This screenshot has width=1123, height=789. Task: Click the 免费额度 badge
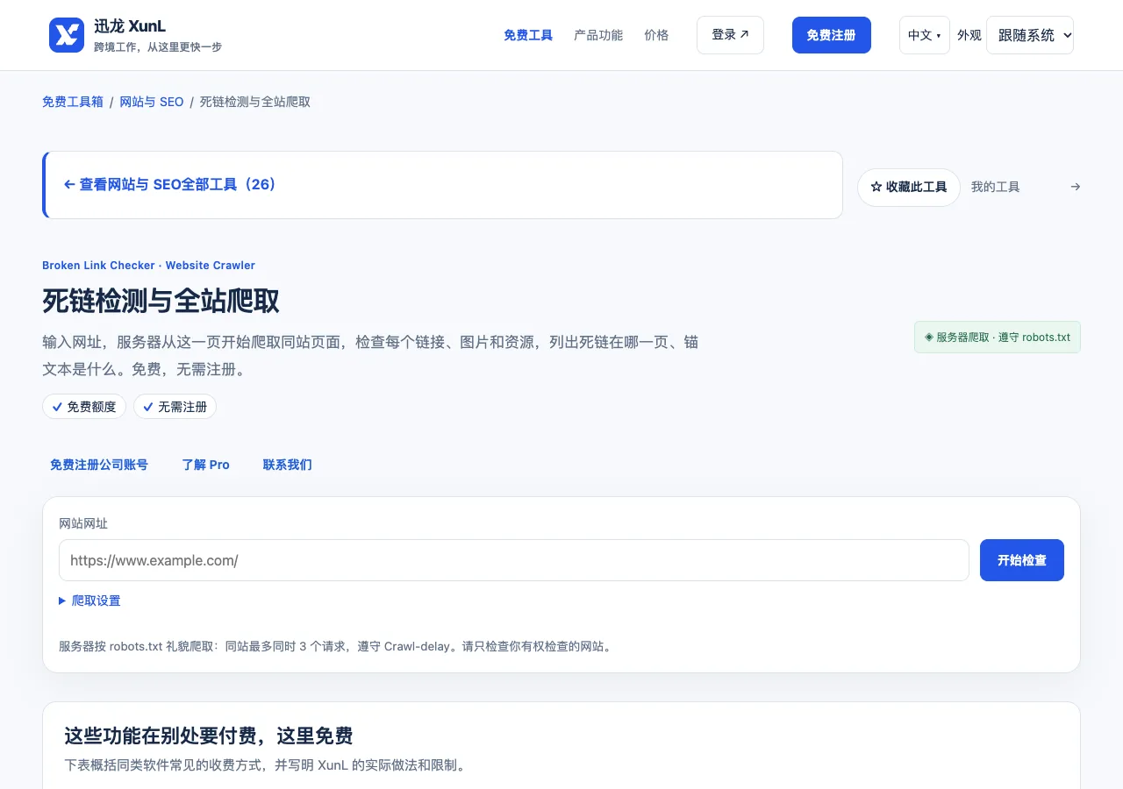(84, 407)
